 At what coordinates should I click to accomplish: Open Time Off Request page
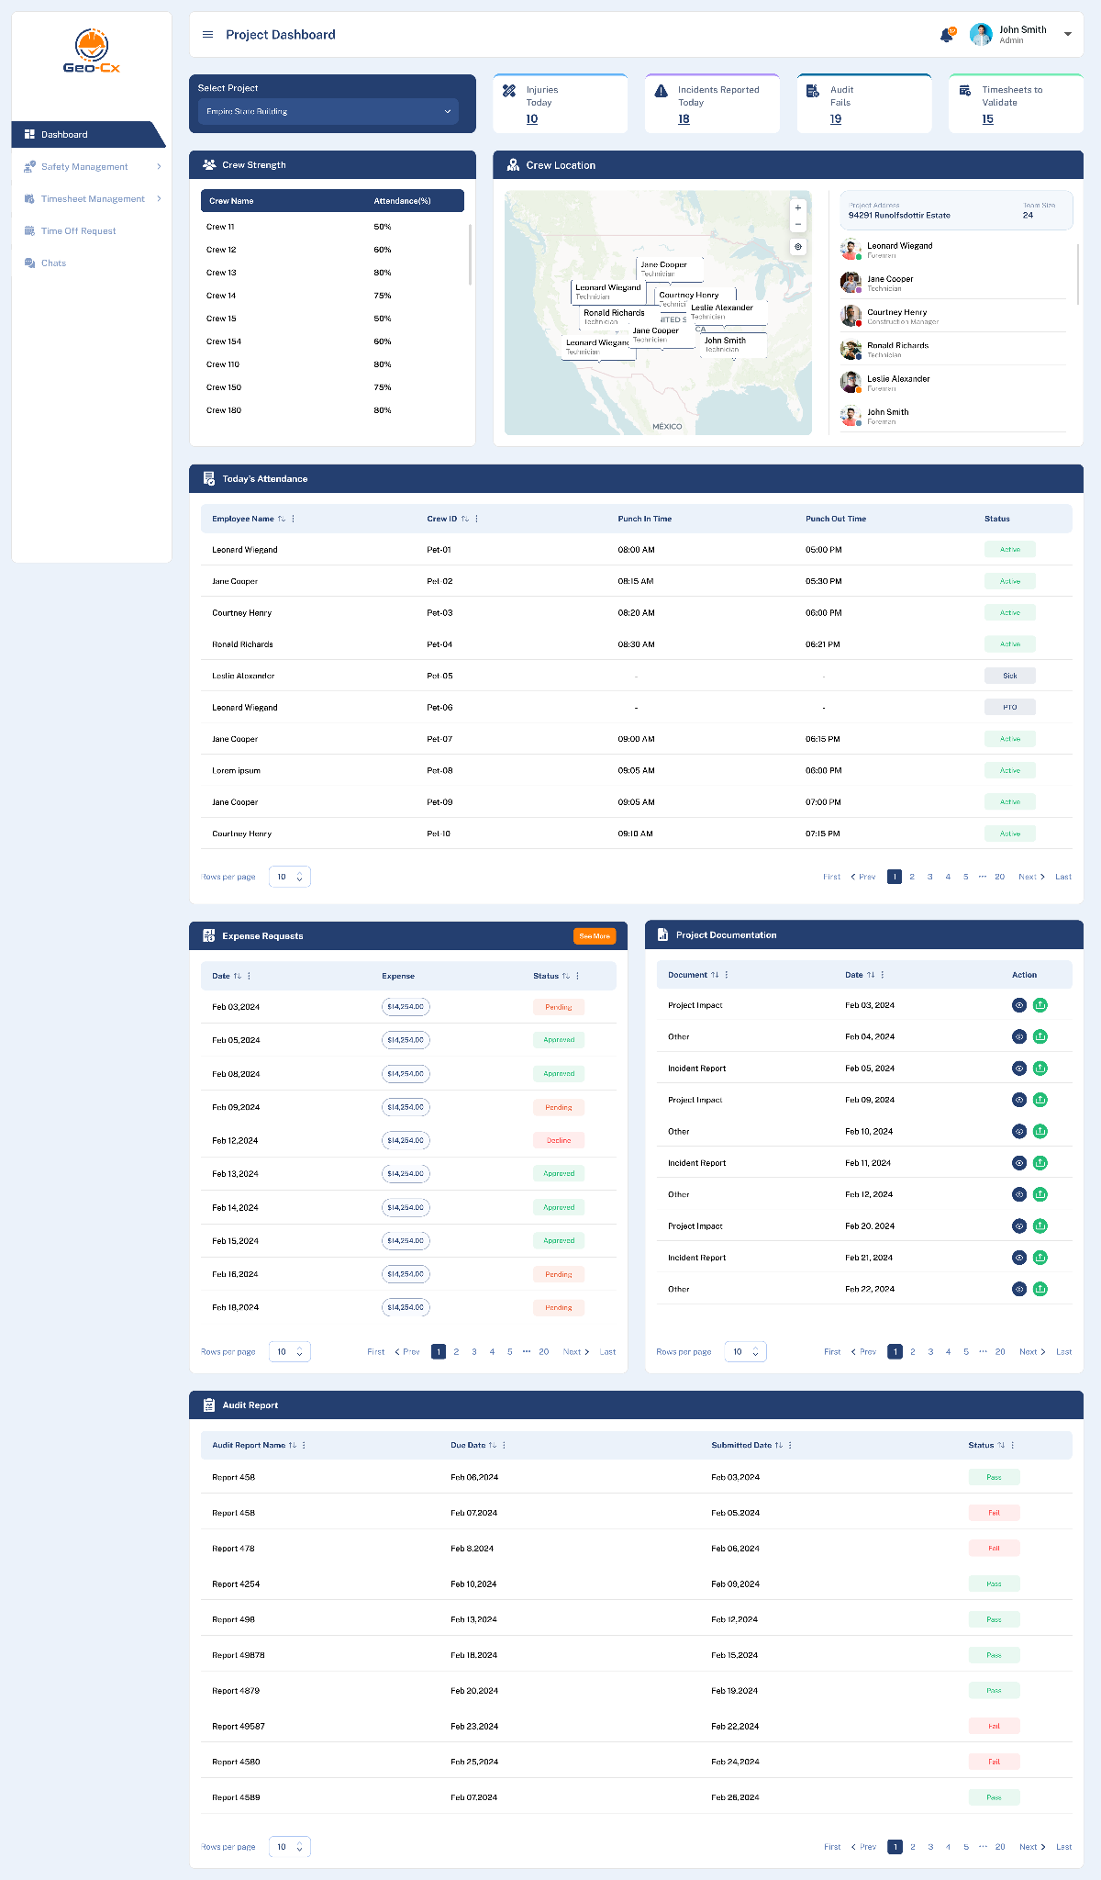(x=78, y=231)
